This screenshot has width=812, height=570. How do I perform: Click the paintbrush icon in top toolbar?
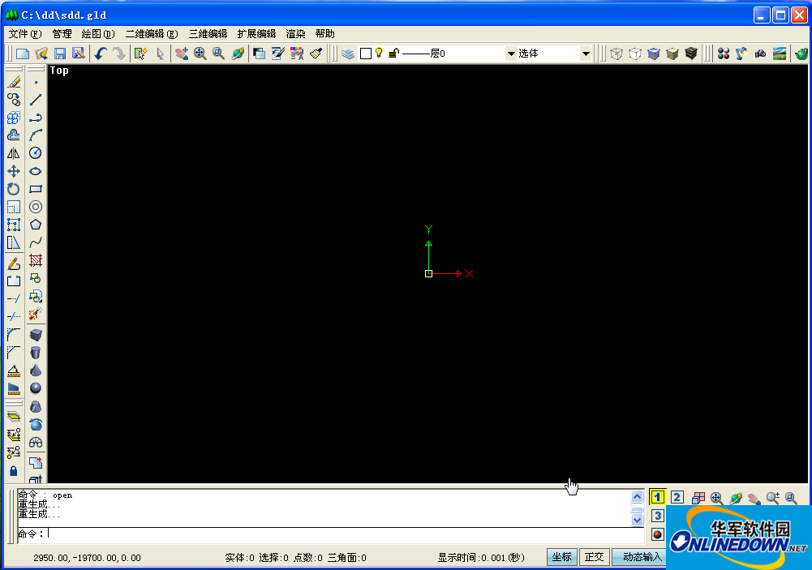point(316,54)
